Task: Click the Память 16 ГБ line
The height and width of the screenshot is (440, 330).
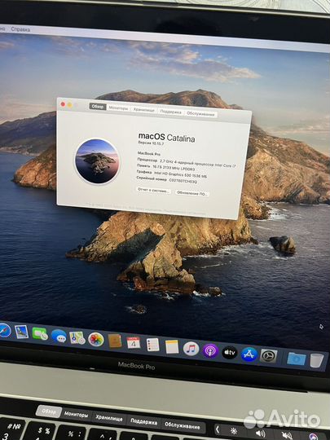Action: (165, 167)
